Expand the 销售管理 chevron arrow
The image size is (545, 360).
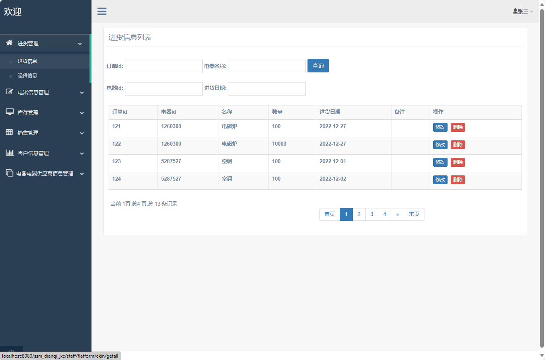coord(82,133)
